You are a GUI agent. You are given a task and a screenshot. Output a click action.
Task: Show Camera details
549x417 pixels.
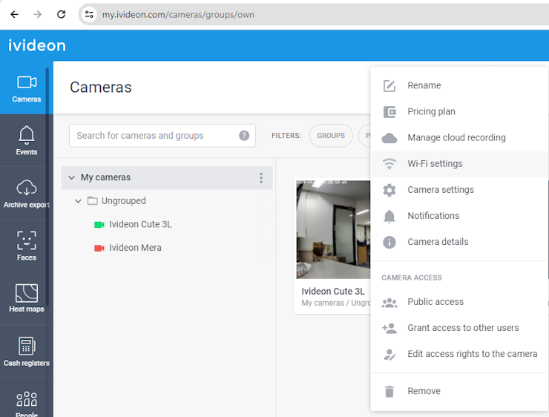click(x=458, y=243)
